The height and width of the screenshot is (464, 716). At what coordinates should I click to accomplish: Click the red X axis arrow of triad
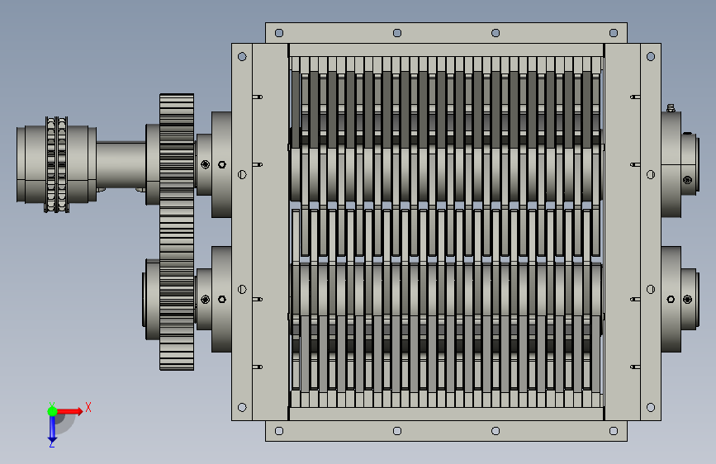tap(70, 411)
